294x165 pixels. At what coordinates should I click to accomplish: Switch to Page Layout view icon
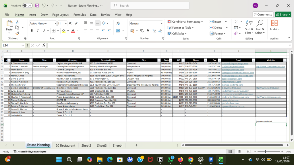click(x=239, y=152)
